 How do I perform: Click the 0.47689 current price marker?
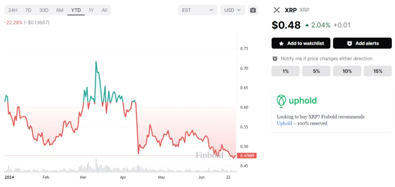tap(248, 156)
